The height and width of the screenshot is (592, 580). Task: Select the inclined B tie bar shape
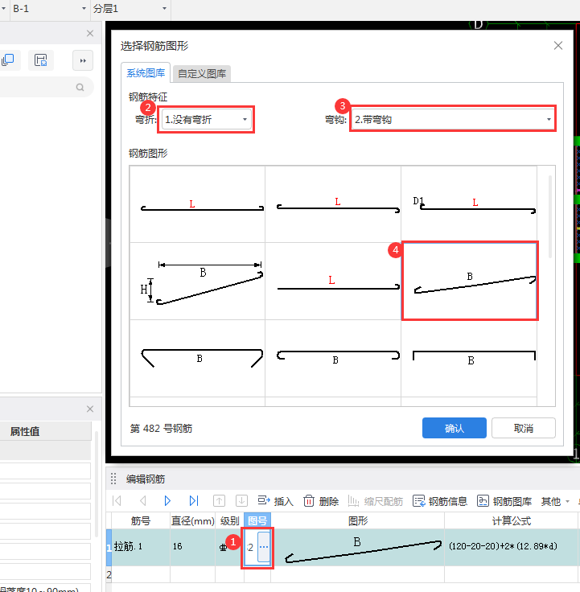[x=469, y=282]
